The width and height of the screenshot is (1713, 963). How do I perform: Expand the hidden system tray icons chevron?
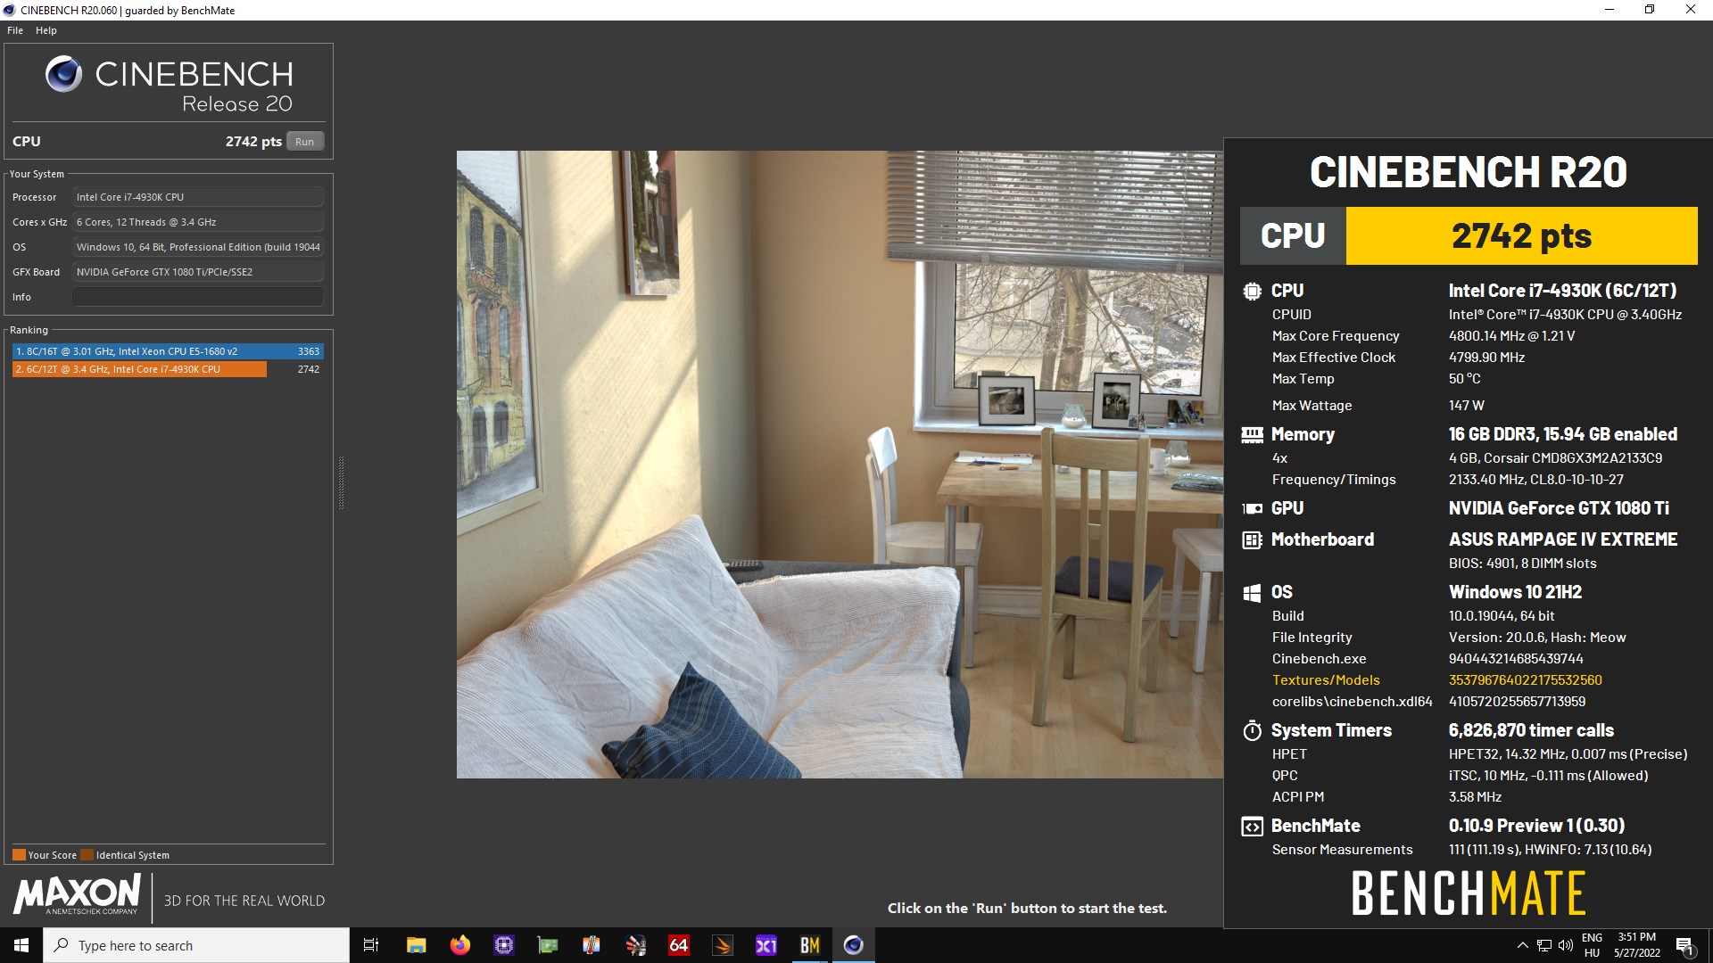click(x=1522, y=945)
